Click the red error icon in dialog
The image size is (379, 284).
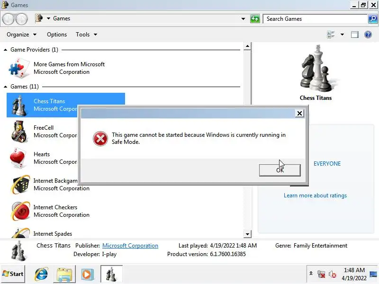100,139
